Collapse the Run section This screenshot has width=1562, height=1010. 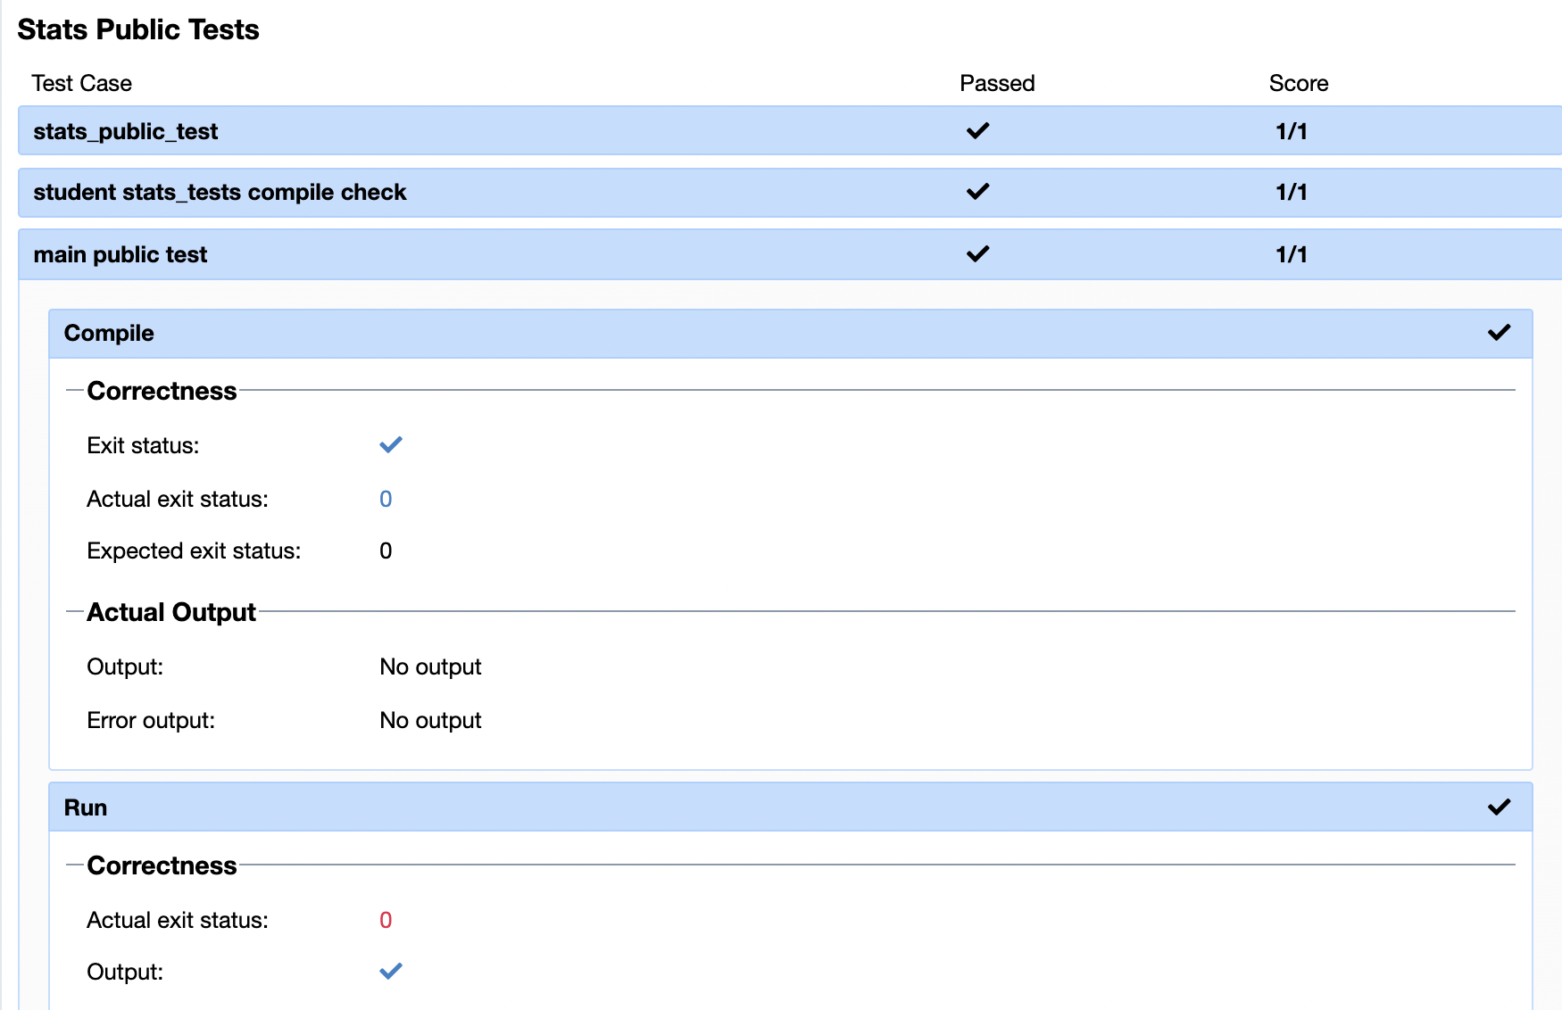[85, 807]
